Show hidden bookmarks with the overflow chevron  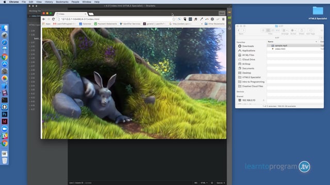coord(202,24)
